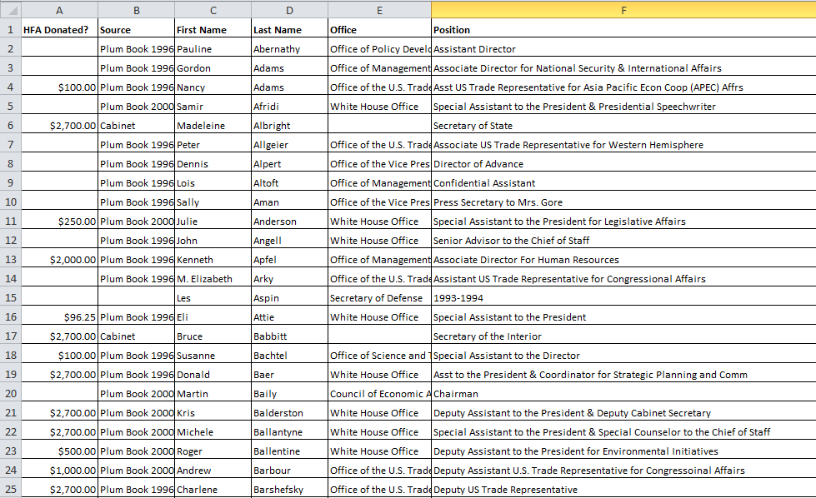Select column A header

[59, 10]
